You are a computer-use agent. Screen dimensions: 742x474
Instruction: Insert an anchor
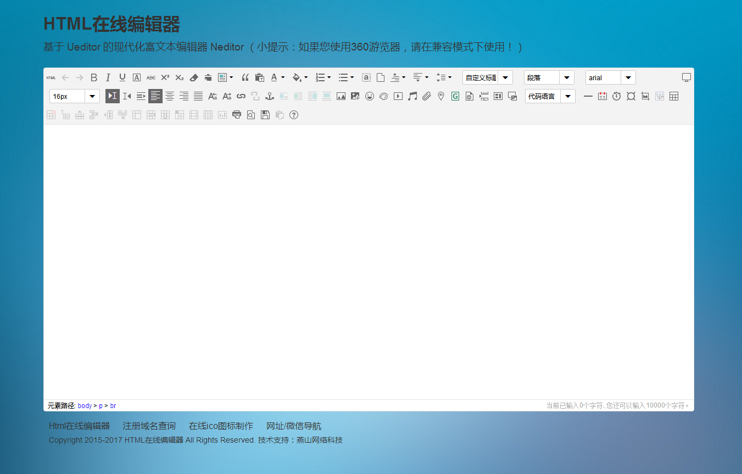coord(270,96)
